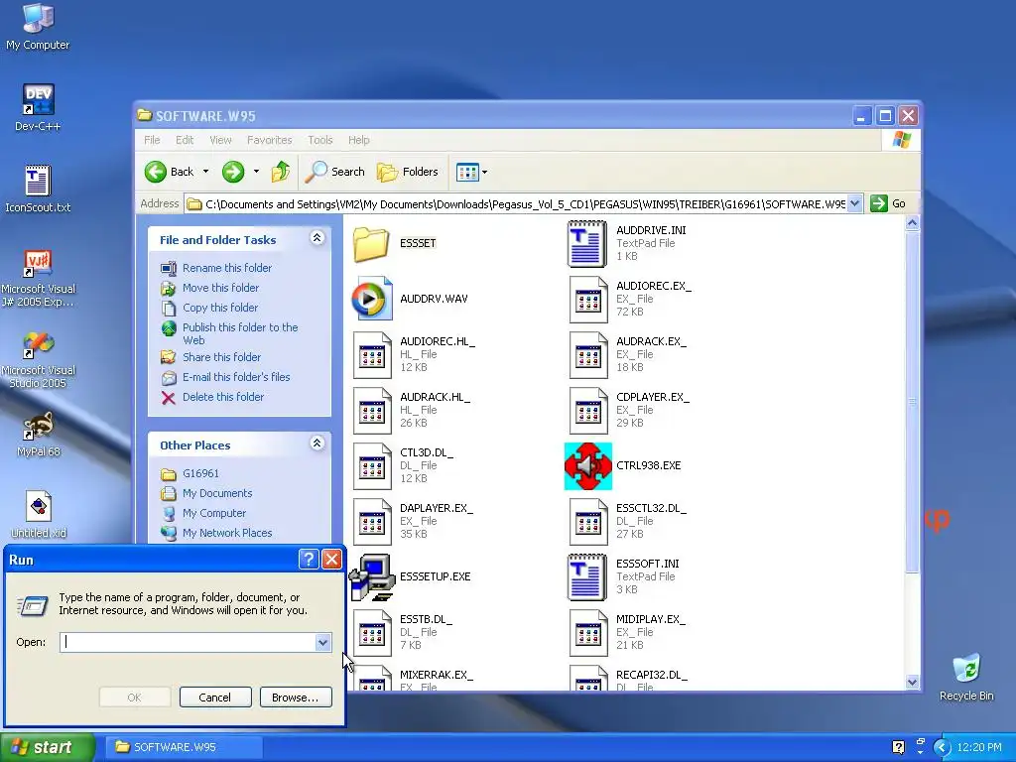Select the Recycle Bin icon

pyautogui.click(x=966, y=677)
